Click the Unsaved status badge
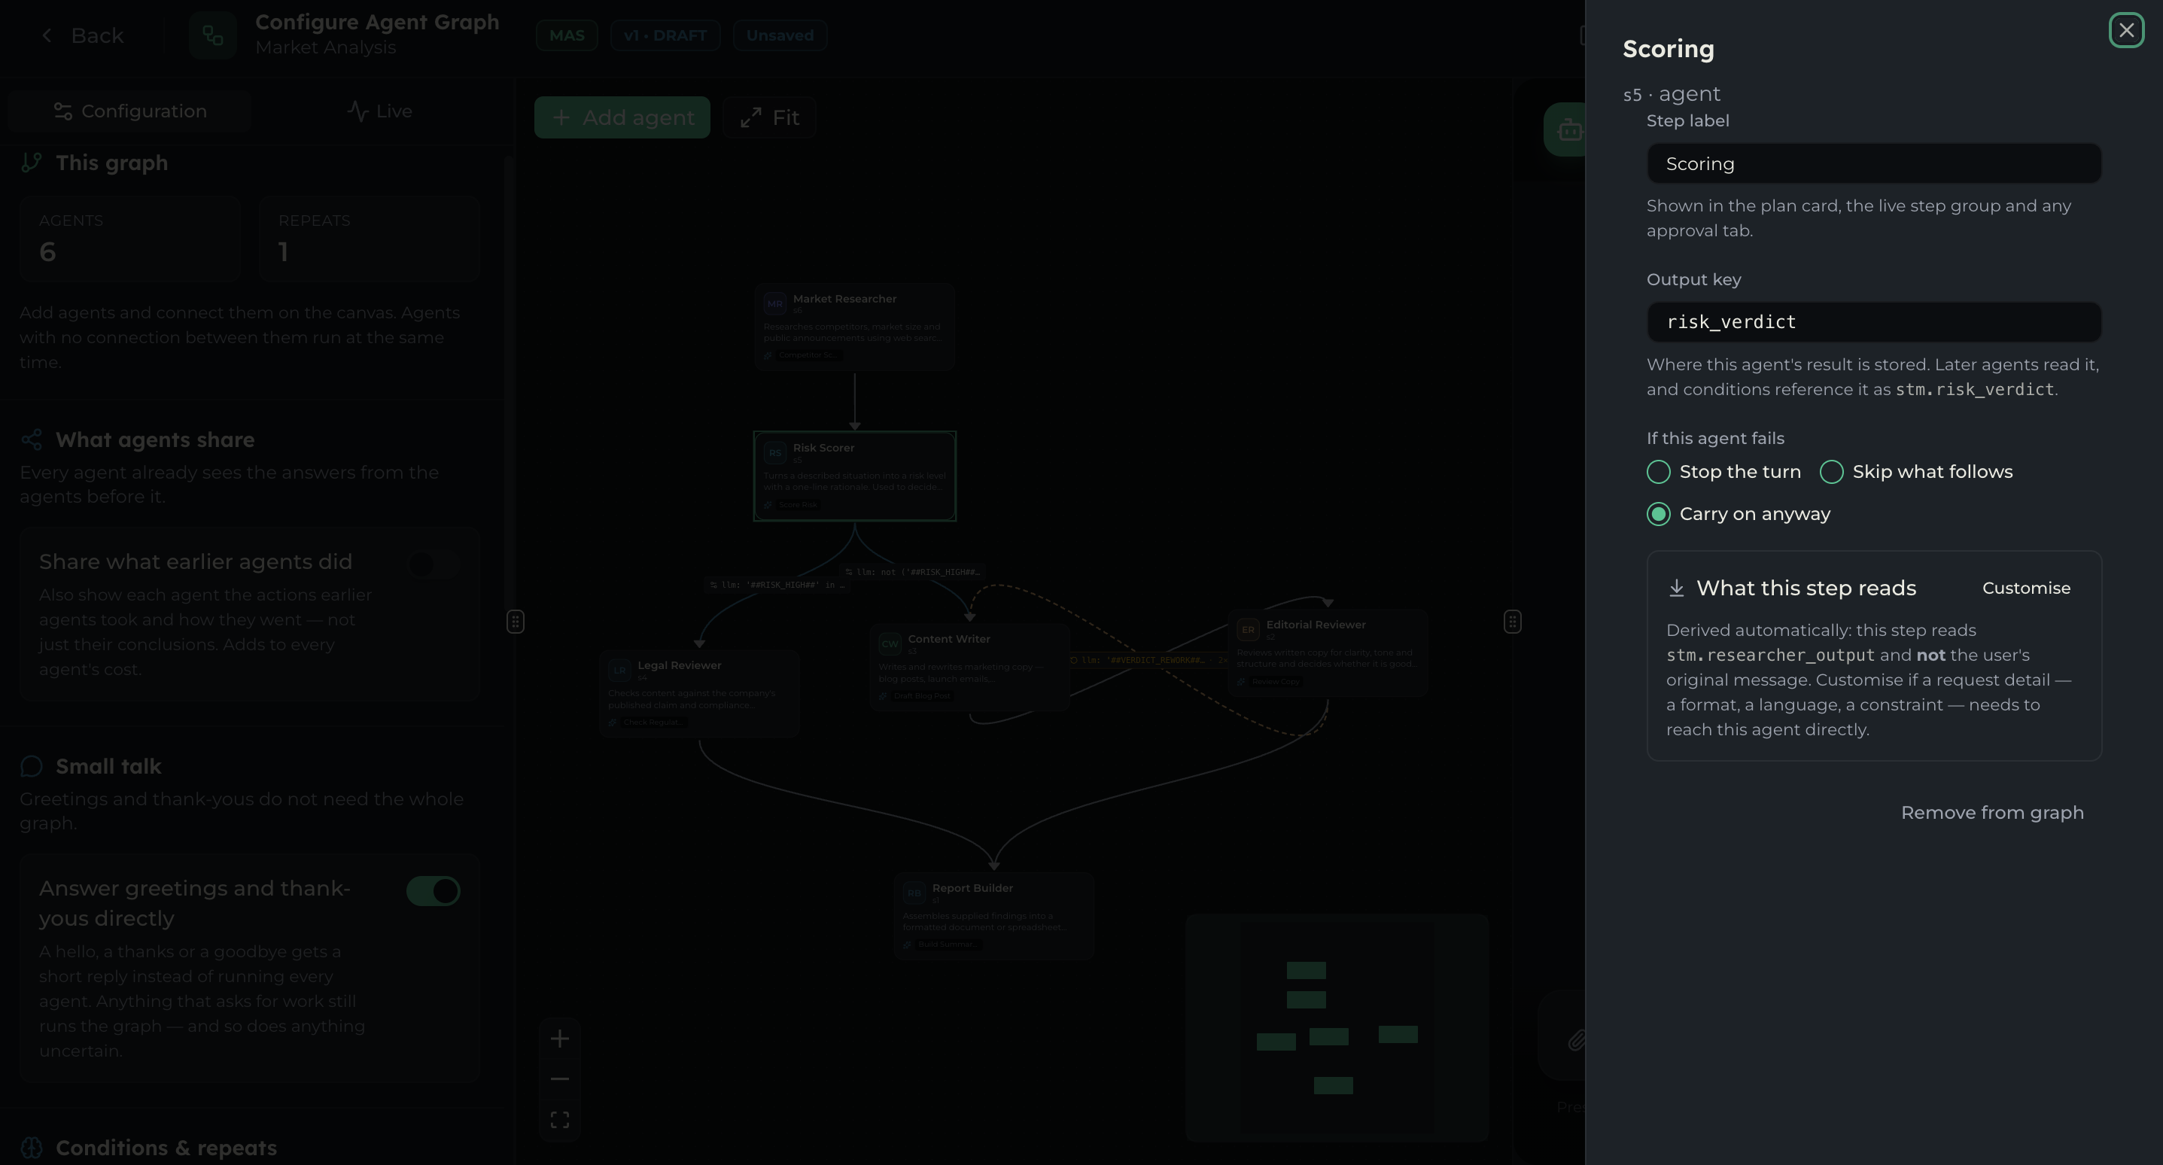2163x1165 pixels. [x=779, y=35]
